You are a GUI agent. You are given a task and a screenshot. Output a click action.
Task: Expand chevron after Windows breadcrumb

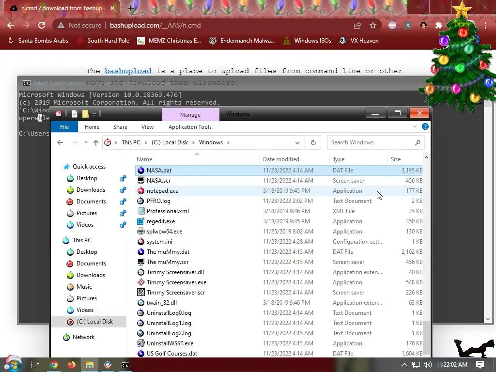point(228,142)
